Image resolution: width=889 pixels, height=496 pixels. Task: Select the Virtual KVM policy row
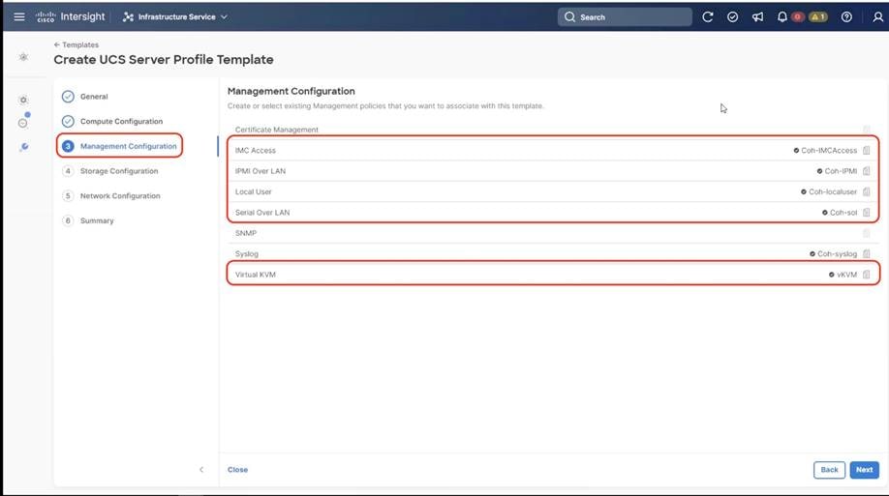[x=553, y=275]
